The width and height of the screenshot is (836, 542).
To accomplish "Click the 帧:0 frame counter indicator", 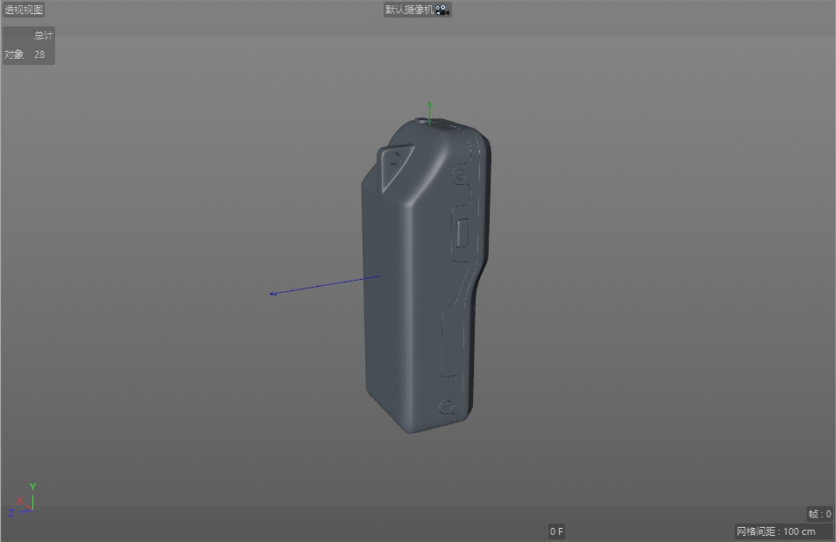I will 818,514.
